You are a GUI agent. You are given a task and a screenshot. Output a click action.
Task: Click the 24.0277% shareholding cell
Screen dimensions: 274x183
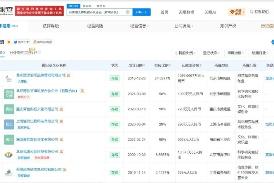tap(163, 78)
